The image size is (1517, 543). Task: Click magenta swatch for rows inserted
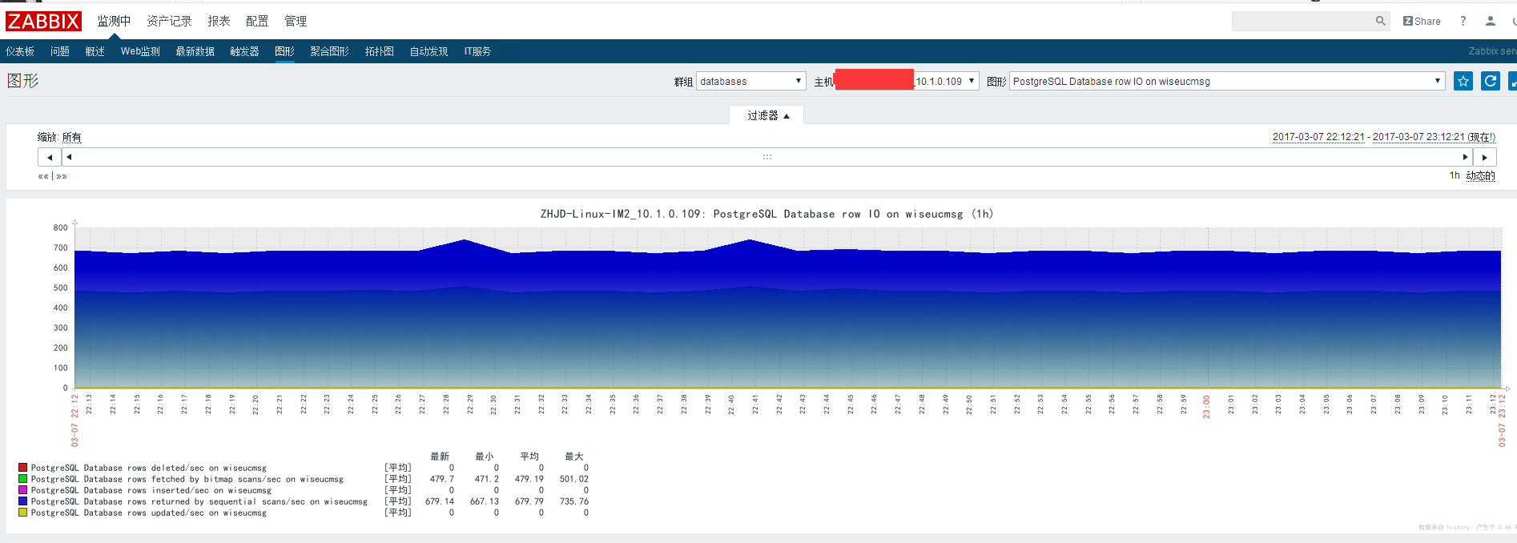tap(23, 490)
